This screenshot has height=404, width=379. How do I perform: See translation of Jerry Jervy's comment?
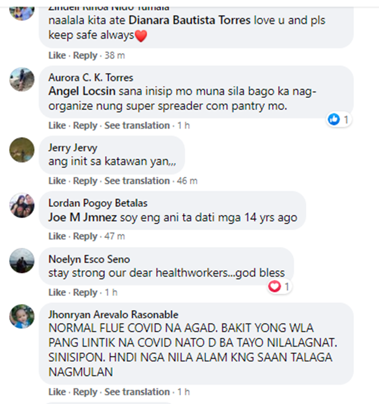(x=137, y=181)
